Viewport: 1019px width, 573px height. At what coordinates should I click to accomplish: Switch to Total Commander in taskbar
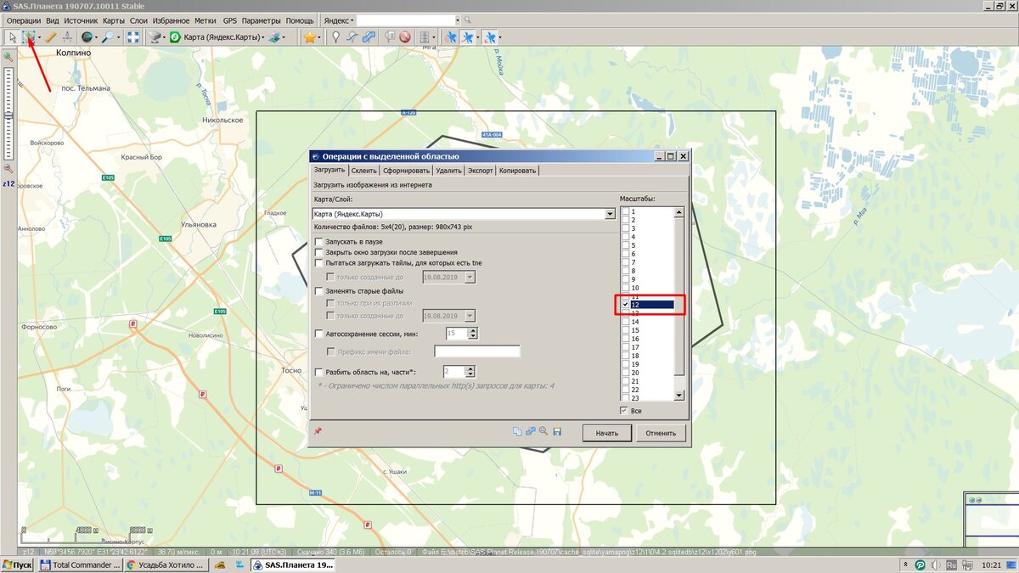click(x=81, y=565)
